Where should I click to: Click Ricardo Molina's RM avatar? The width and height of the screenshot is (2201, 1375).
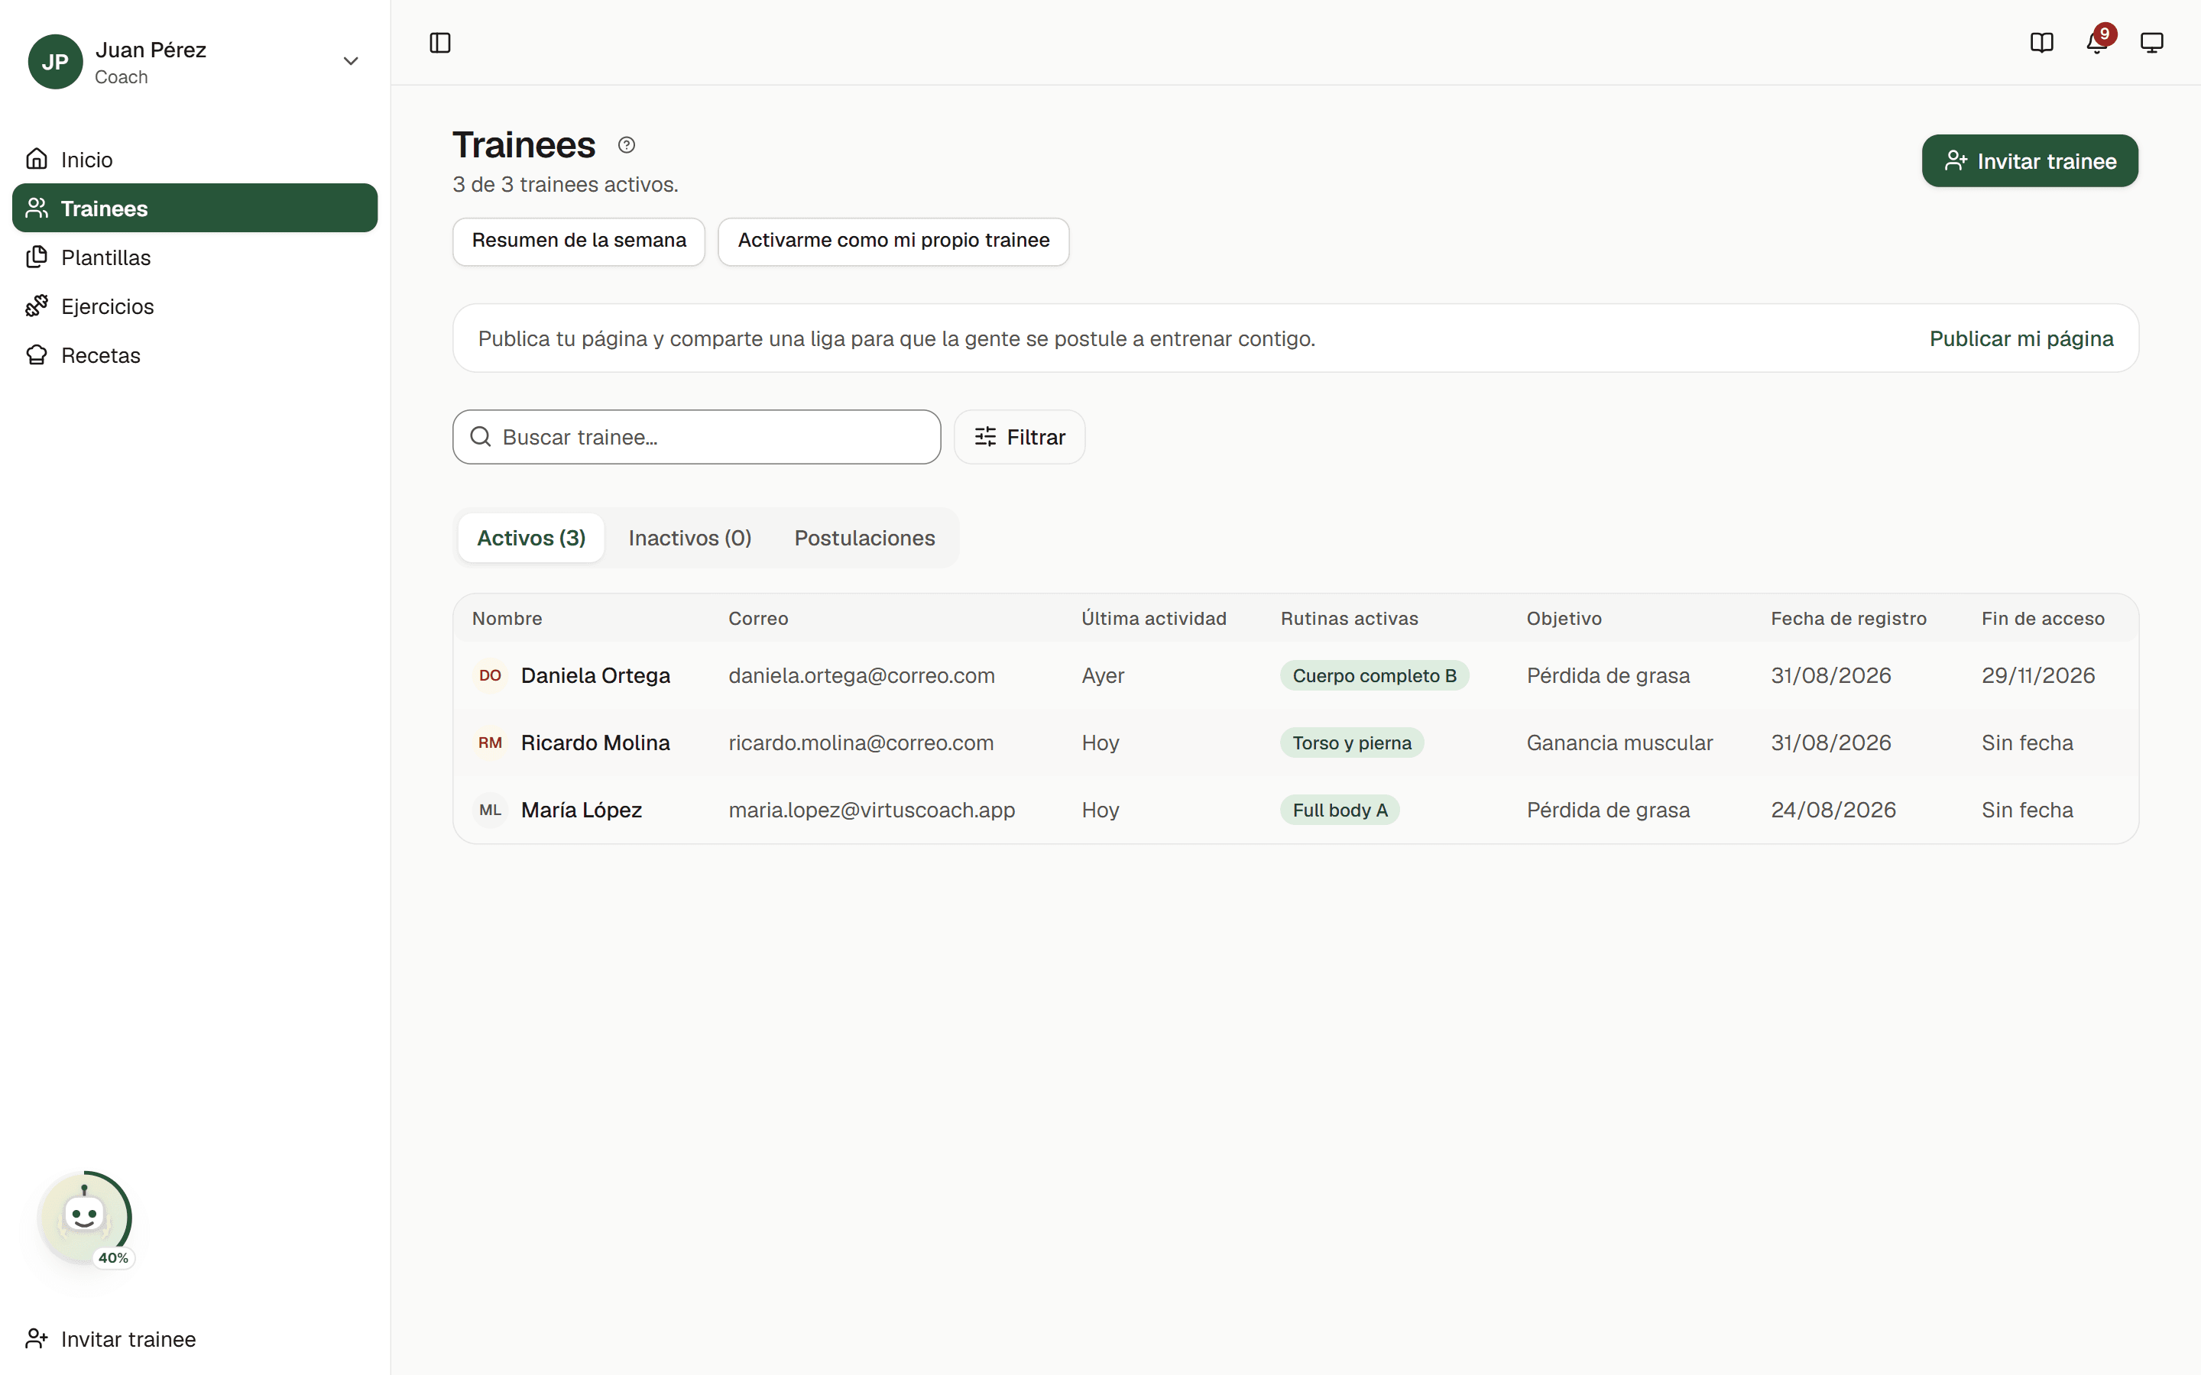pyautogui.click(x=490, y=743)
